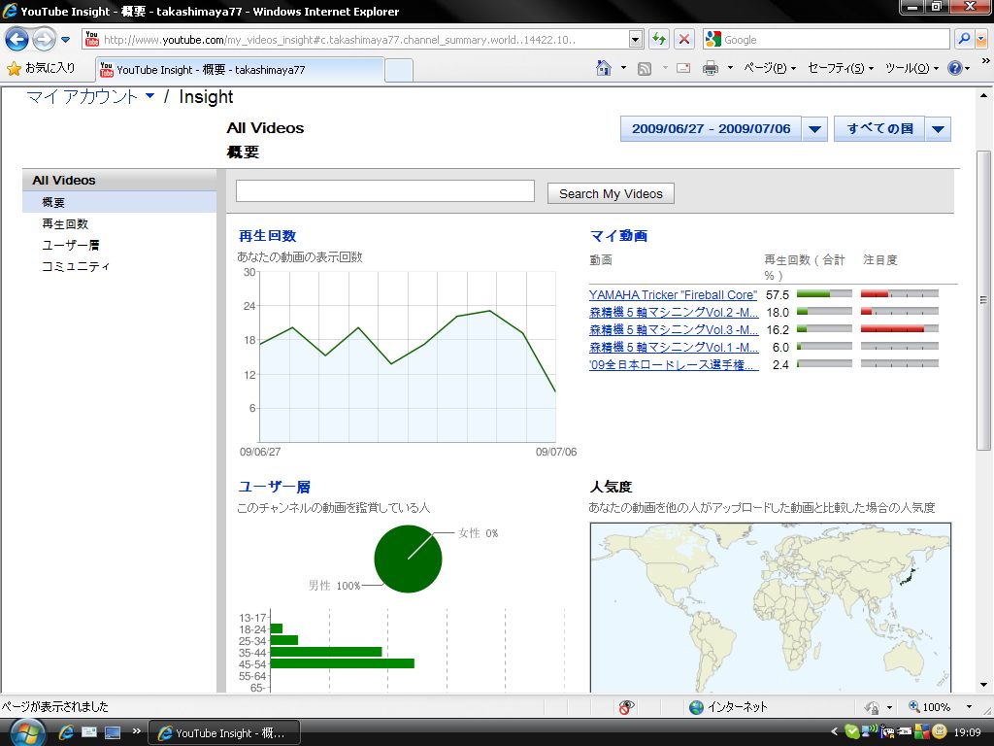This screenshot has height=746, width=994.
Task: Click the Search My Videos button
Action: point(611,193)
